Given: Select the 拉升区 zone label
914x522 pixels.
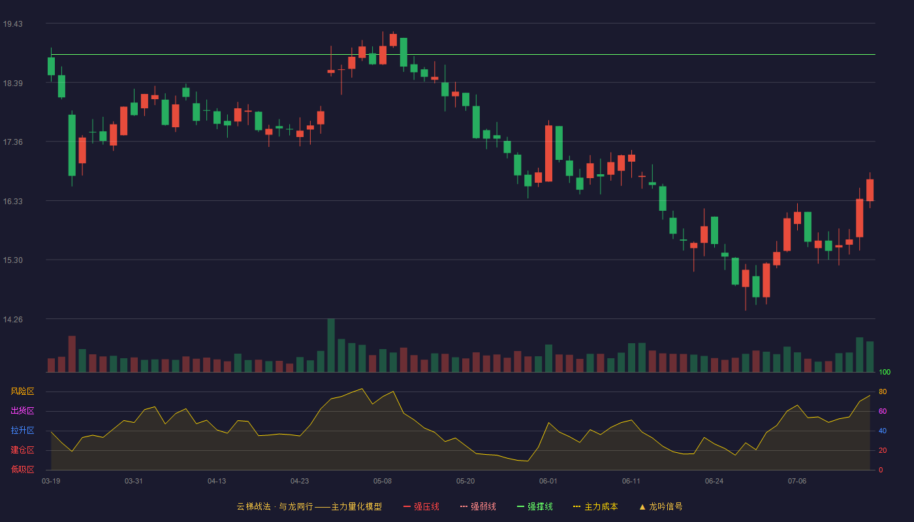Looking at the screenshot, I should coord(22,431).
